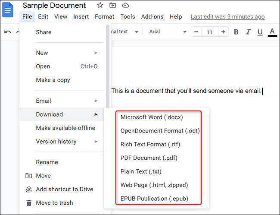Screen dimensions: 280x215
Task: Rename by clicking Sample Document title
Action: click(x=54, y=5)
